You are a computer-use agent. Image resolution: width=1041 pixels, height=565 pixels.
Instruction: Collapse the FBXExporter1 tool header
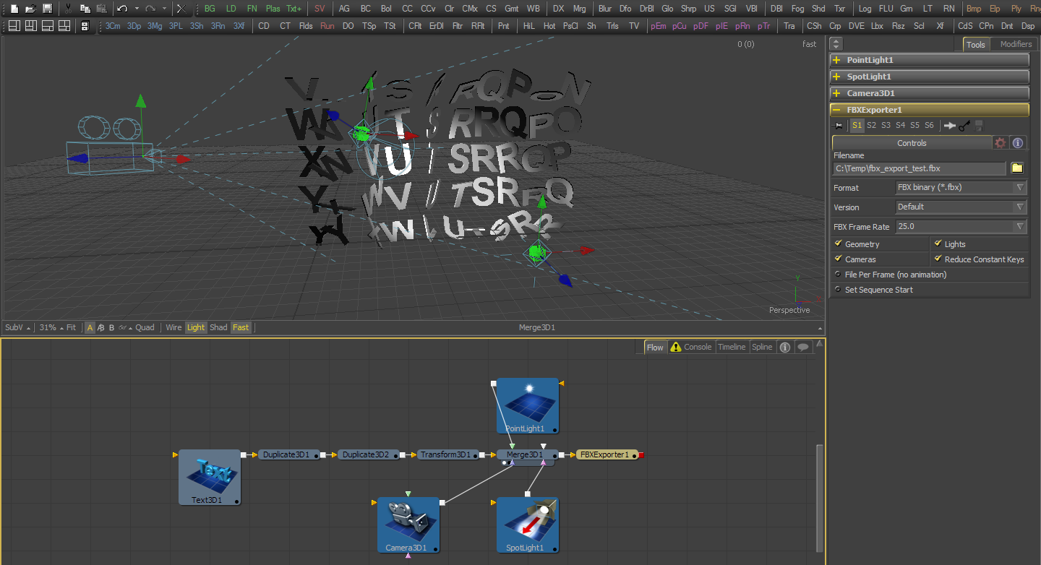point(929,110)
